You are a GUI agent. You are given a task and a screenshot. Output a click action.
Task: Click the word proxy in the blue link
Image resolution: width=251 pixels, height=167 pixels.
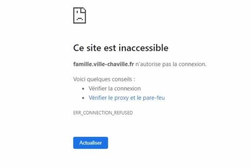(122, 98)
